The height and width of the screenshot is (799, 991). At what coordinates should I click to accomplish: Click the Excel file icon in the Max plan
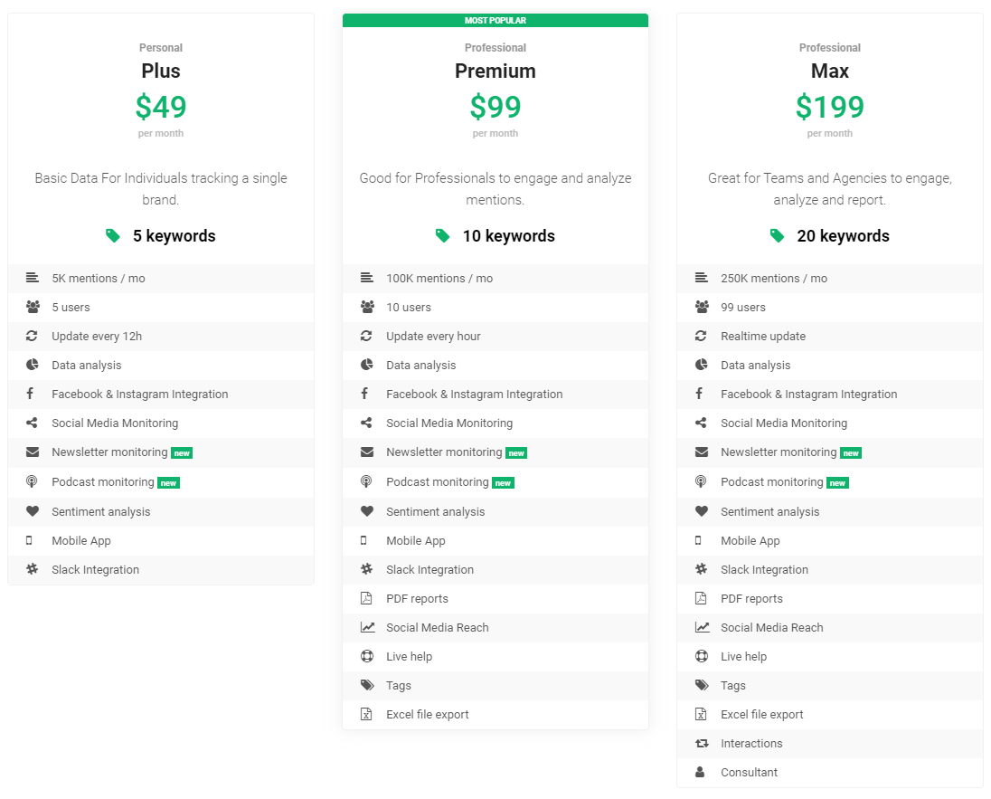click(701, 714)
